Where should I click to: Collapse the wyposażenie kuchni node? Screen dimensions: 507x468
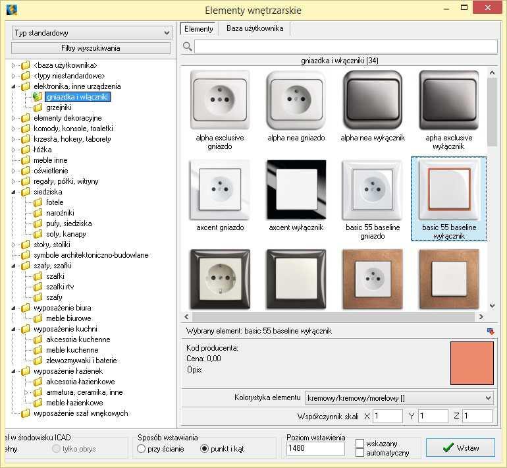13,329
